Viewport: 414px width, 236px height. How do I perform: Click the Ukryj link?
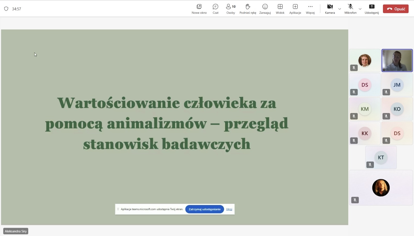pos(229,209)
